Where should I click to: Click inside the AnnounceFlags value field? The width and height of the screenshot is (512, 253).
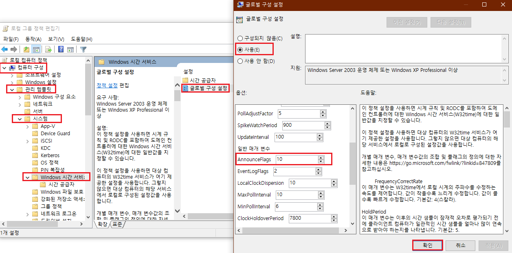click(297, 159)
